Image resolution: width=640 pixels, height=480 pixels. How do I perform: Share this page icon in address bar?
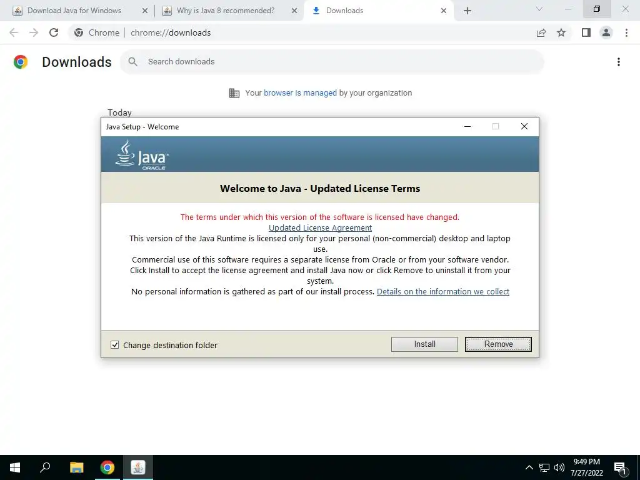541,32
